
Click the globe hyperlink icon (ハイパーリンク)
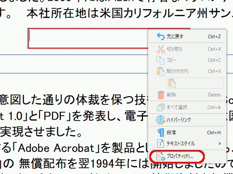coord(160,120)
